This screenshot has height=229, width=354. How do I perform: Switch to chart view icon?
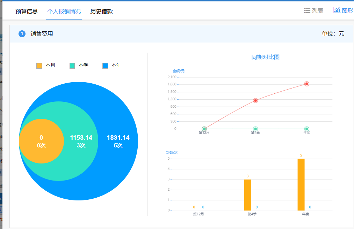click(337, 10)
